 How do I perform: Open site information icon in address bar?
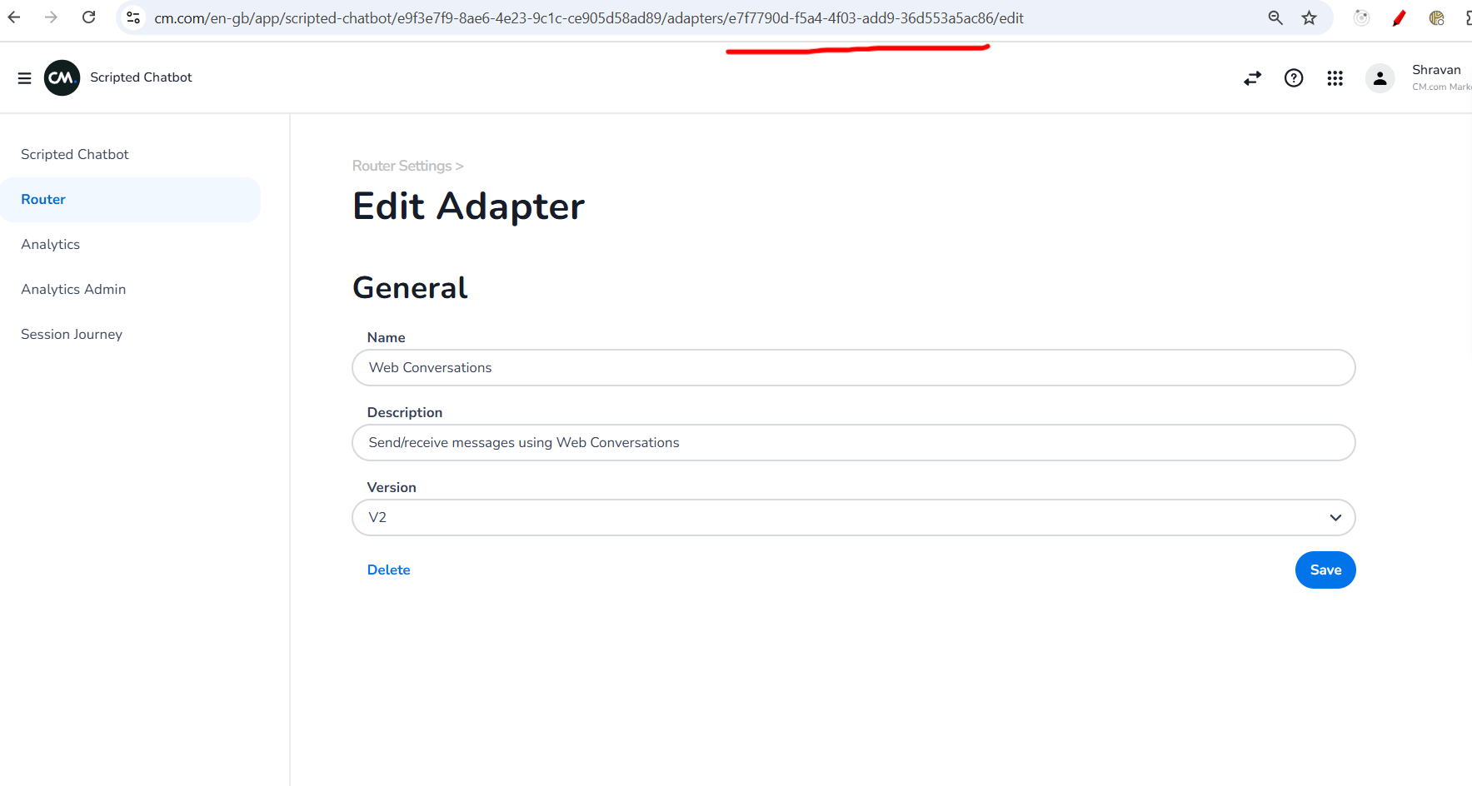[133, 17]
